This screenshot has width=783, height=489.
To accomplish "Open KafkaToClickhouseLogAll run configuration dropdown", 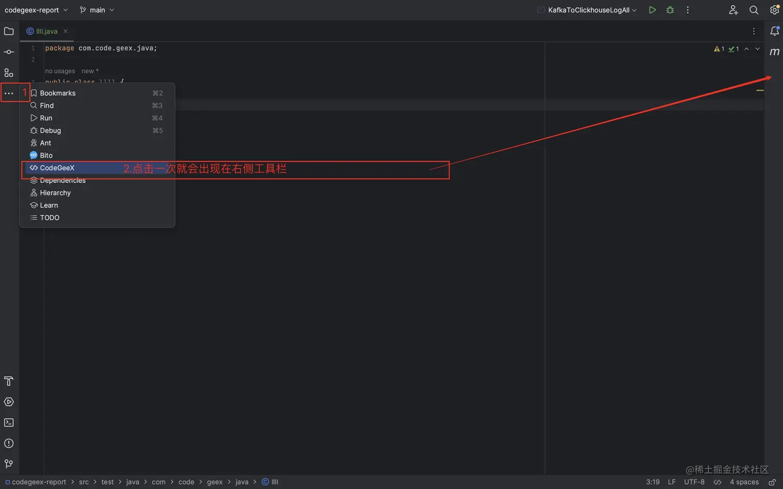I will pyautogui.click(x=587, y=10).
